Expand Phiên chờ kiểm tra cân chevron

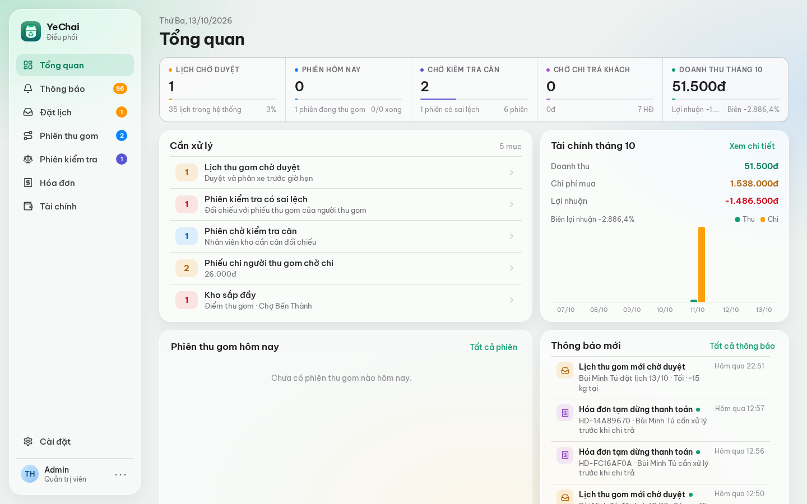(x=512, y=236)
